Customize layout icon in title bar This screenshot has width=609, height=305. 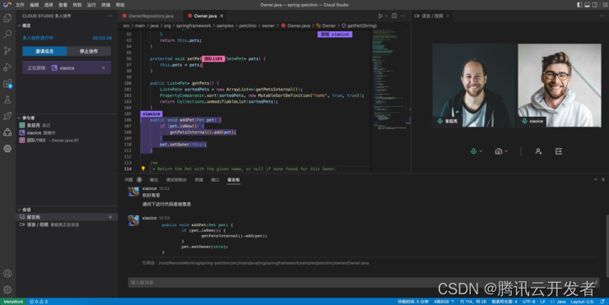(605, 5)
